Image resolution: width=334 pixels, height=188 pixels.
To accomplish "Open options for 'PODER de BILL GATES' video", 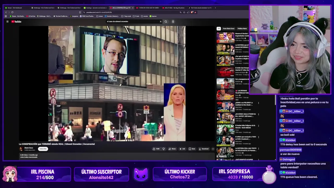I will pos(259,115).
